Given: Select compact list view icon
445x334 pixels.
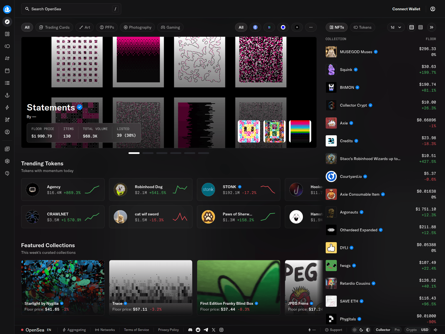Looking at the screenshot, I should (x=421, y=27).
